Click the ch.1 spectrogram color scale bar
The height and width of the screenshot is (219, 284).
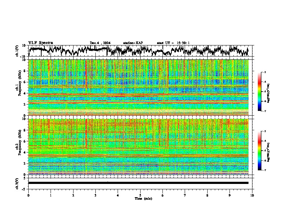(259, 92)
